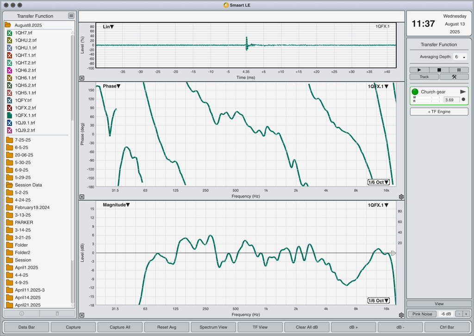Image resolution: width=474 pixels, height=336 pixels.
Task: Stop the measurement with stop button
Action: coord(439,70)
